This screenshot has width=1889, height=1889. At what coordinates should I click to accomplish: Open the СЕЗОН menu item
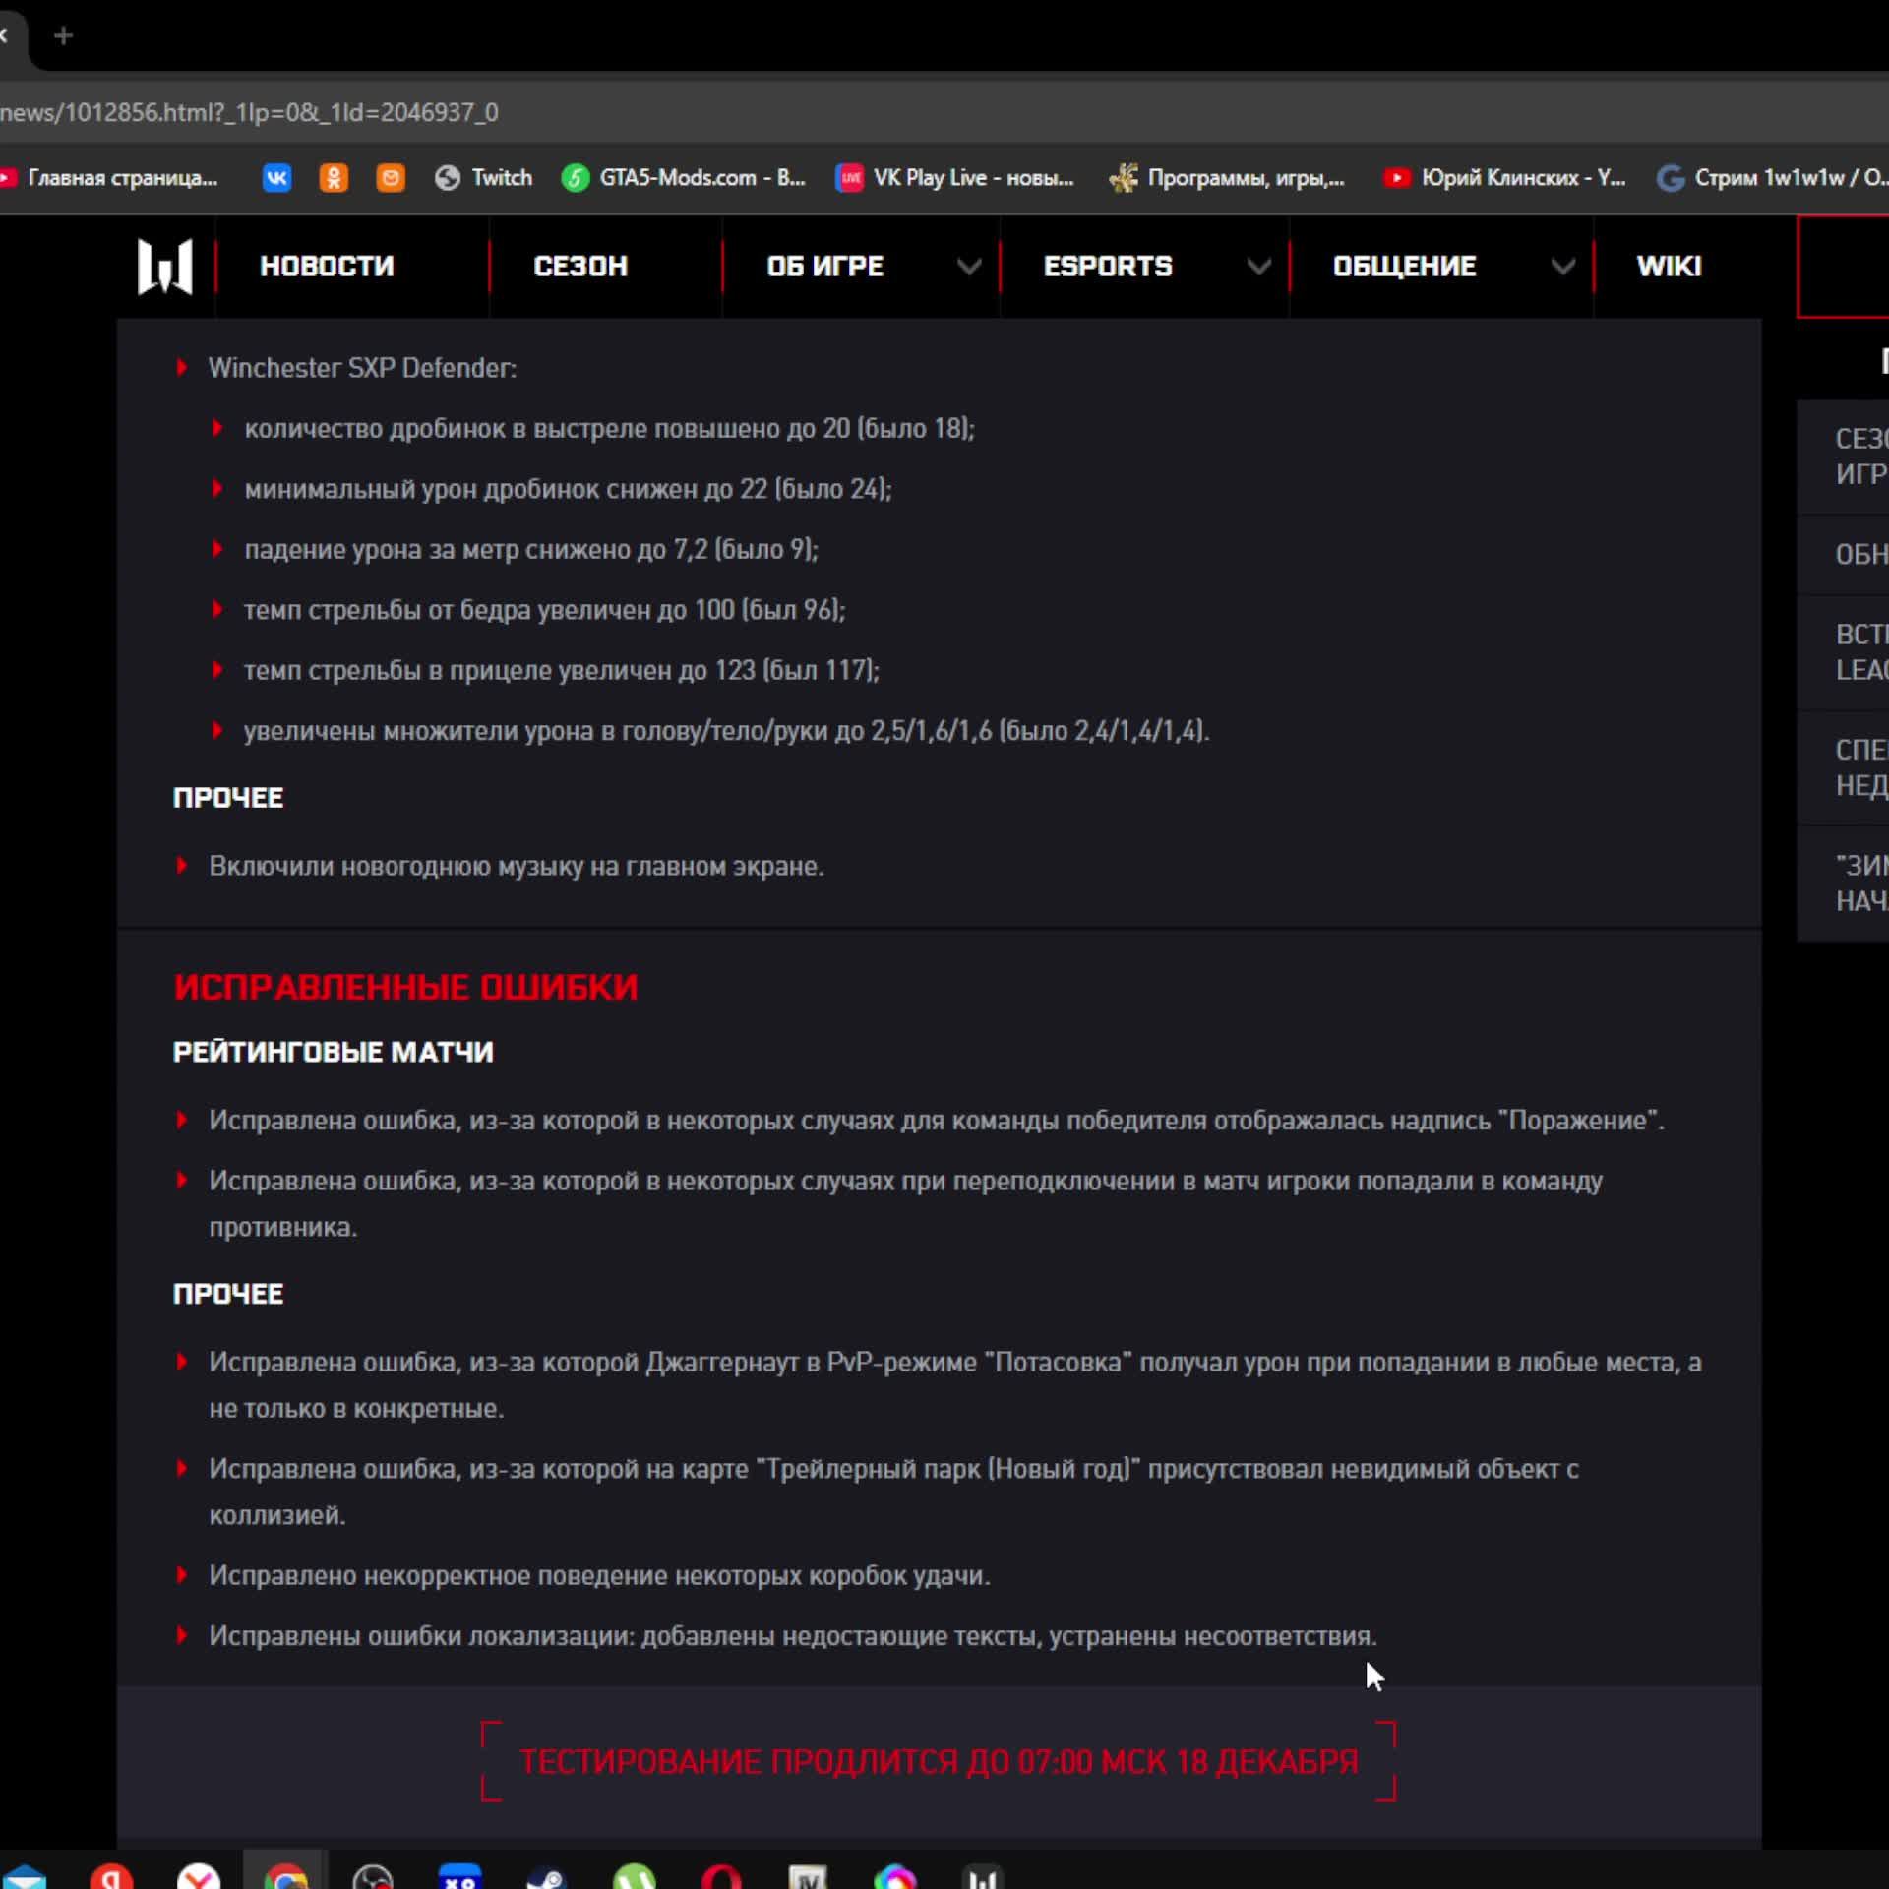click(580, 267)
